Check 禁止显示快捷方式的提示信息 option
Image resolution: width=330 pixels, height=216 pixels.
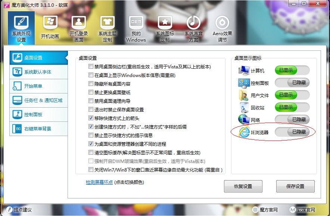pyautogui.click(x=91, y=135)
